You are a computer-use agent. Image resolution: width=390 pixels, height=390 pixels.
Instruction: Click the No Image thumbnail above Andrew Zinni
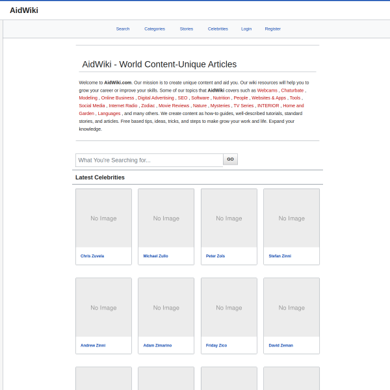tap(103, 307)
